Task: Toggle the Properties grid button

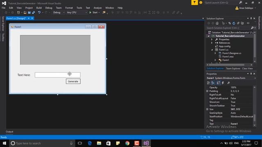Action: coord(218,83)
